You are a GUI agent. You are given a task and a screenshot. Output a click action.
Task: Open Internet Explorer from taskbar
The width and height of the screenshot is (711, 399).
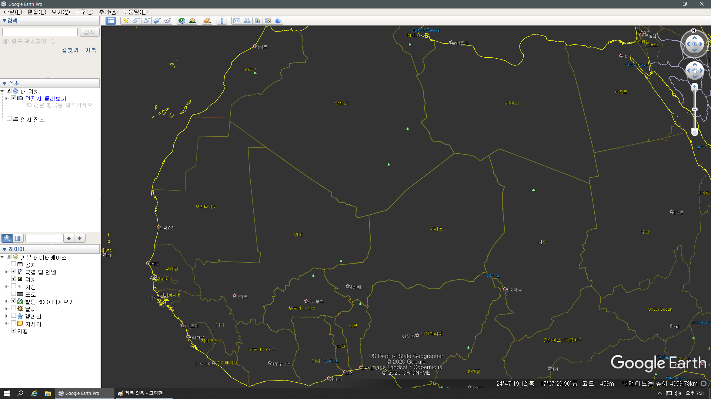click(x=34, y=393)
